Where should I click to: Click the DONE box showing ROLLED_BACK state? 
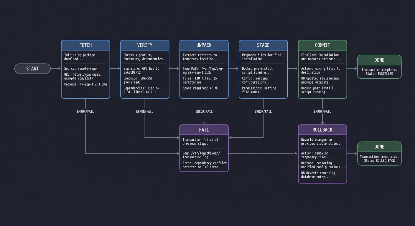379,153
